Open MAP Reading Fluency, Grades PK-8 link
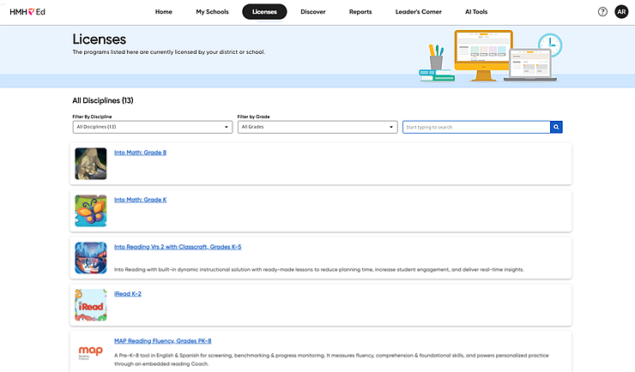Image resolution: width=635 pixels, height=372 pixels. click(x=163, y=341)
